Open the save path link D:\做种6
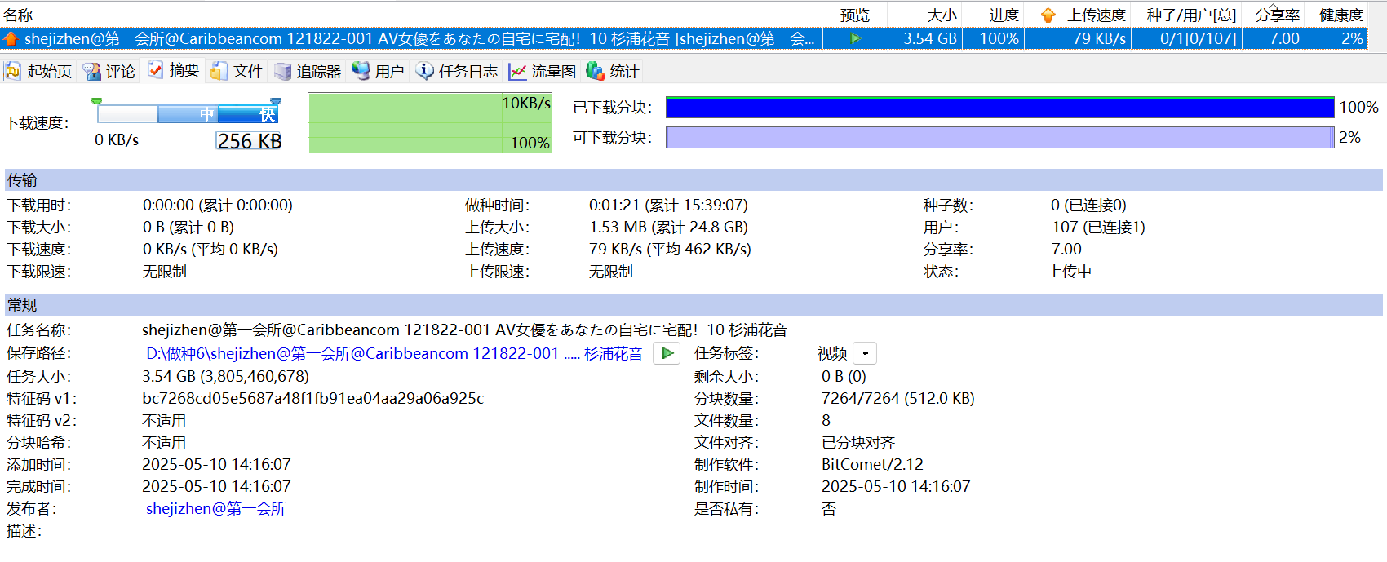The width and height of the screenshot is (1387, 562). (x=394, y=353)
